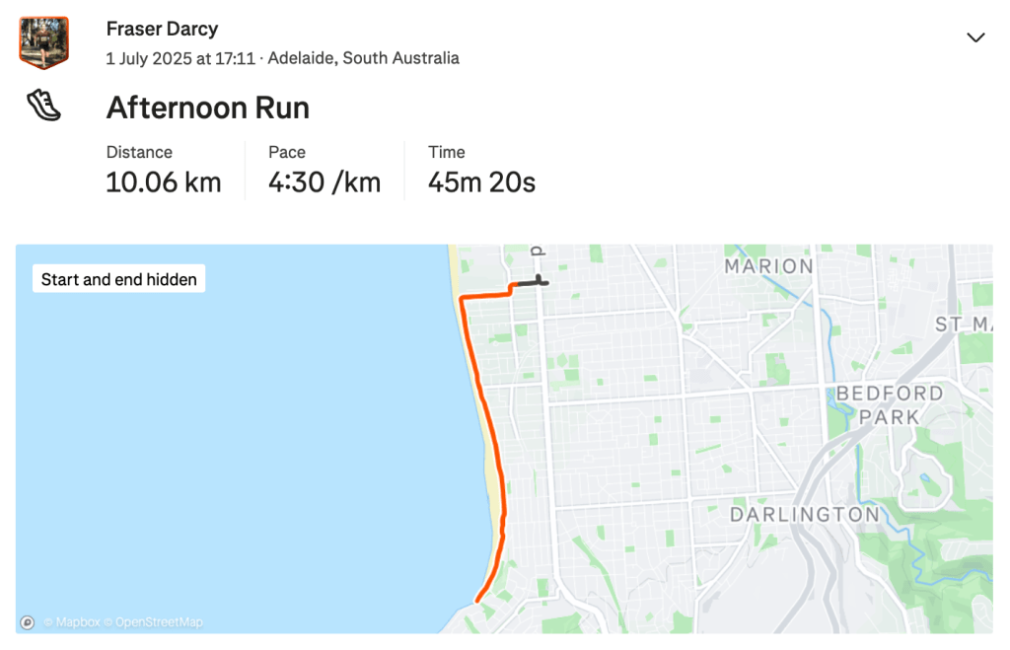This screenshot has width=1010, height=650.
Task: Click the southern endpoint of the route
Action: pos(477,601)
